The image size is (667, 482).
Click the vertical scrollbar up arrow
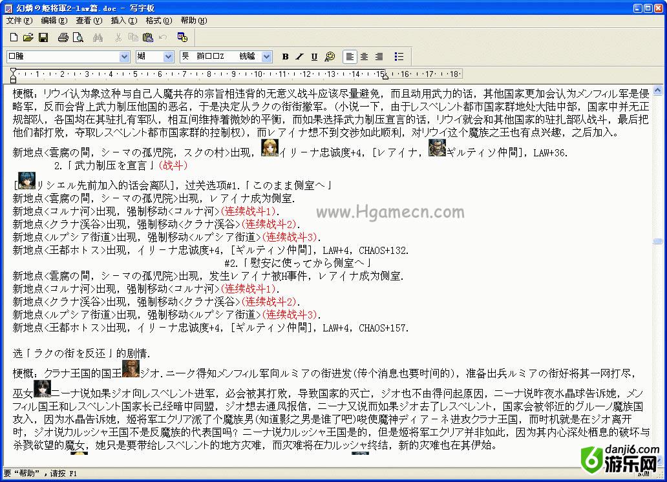tap(658, 90)
